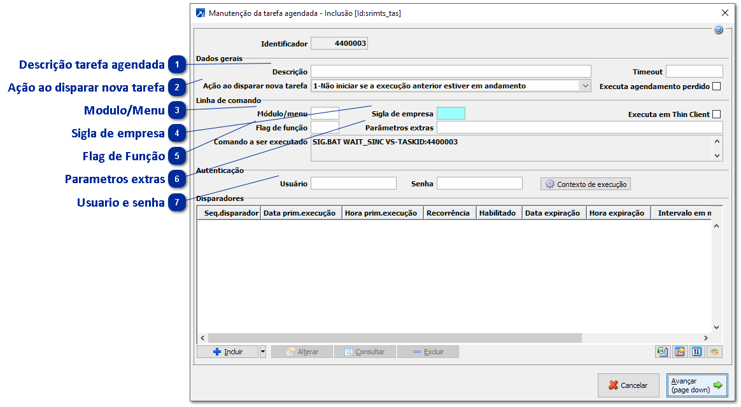Viewport: 741px width, 407px height.
Task: Click into the Descrição text field
Action: [x=450, y=71]
